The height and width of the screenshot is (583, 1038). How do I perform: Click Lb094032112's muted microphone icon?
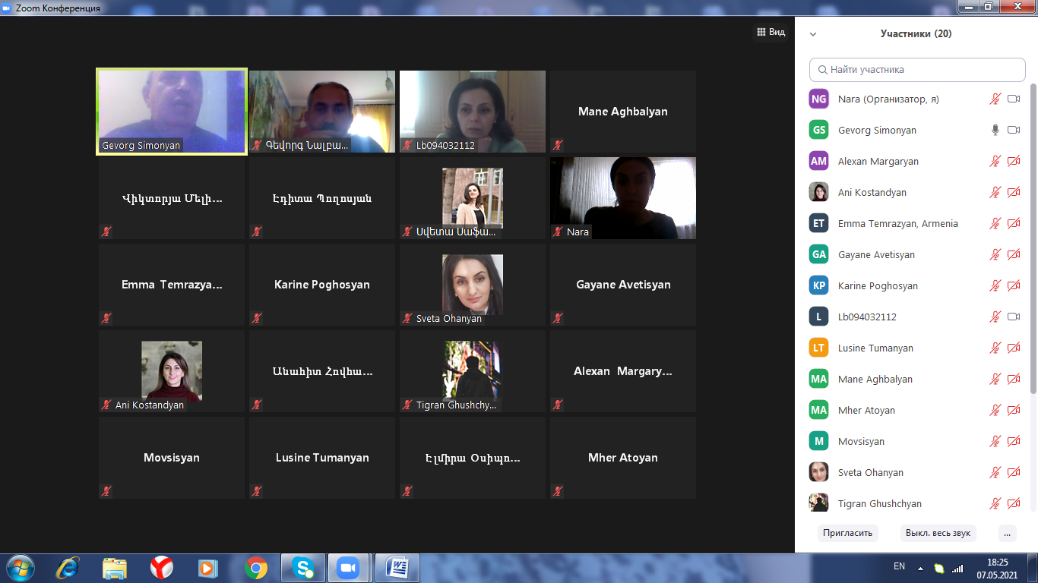pyautogui.click(x=995, y=317)
